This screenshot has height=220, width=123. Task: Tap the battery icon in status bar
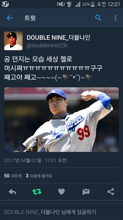coord(93,4)
